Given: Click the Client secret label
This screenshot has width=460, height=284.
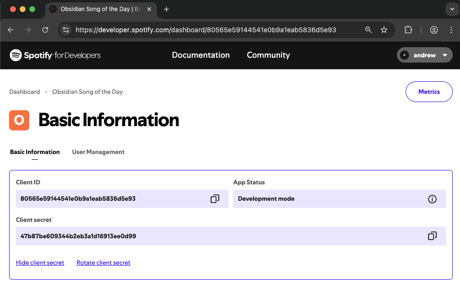Looking at the screenshot, I should pos(34,220).
